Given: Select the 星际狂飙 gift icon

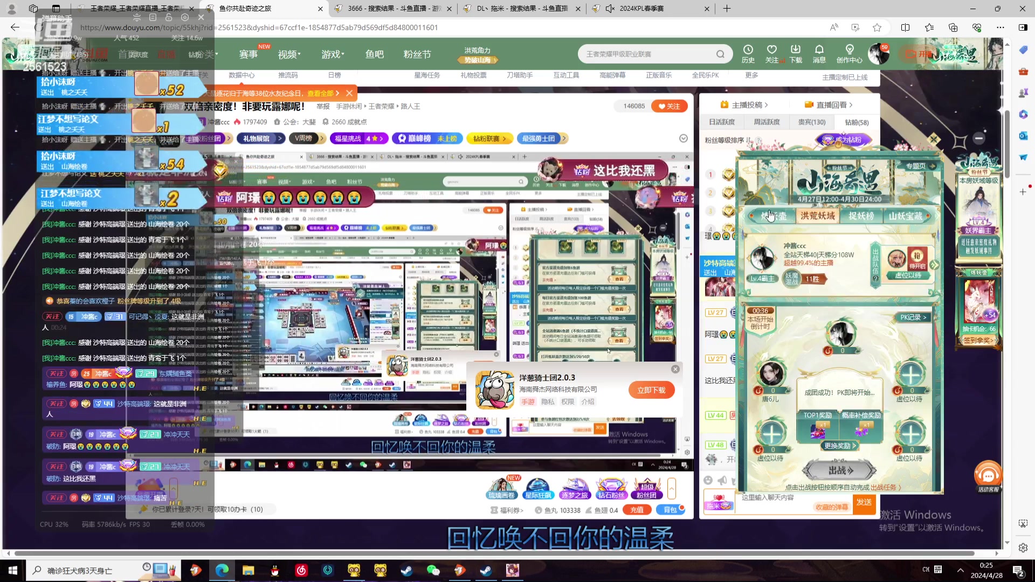Looking at the screenshot, I should (x=538, y=488).
